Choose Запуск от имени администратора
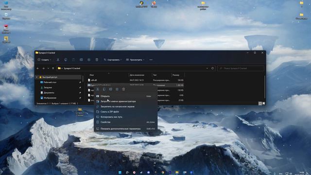Viewport: 311px width, 175px height. click(125, 101)
